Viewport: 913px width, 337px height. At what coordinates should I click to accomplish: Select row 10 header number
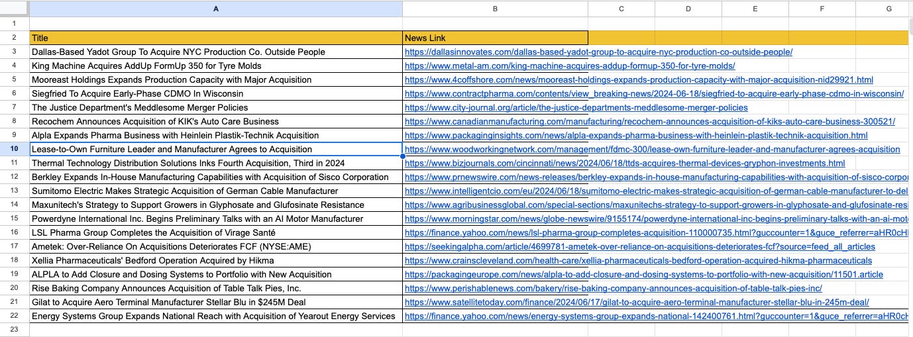coord(15,149)
